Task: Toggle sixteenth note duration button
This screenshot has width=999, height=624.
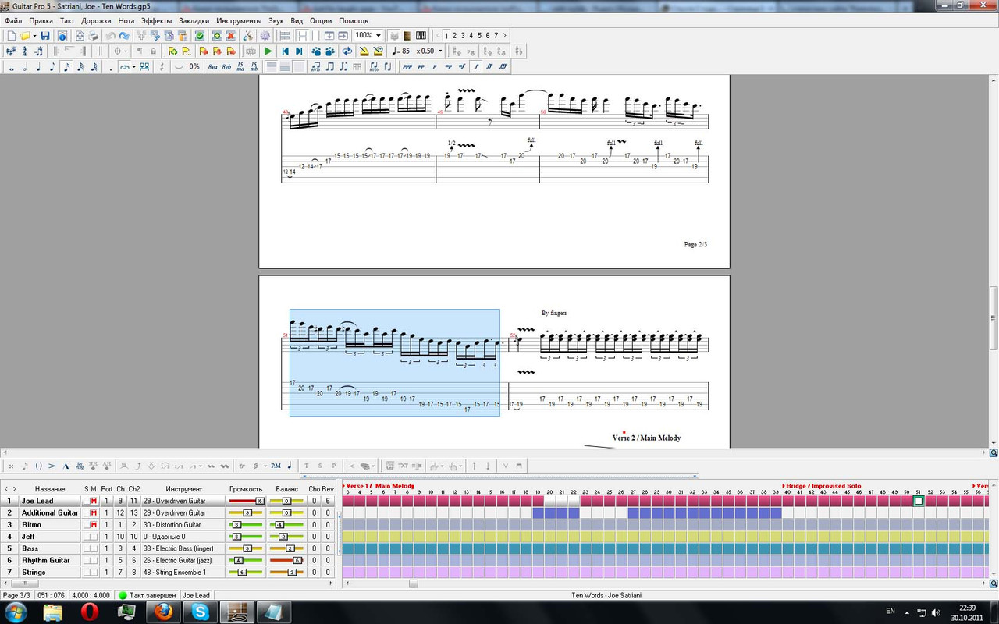Action: (x=66, y=67)
